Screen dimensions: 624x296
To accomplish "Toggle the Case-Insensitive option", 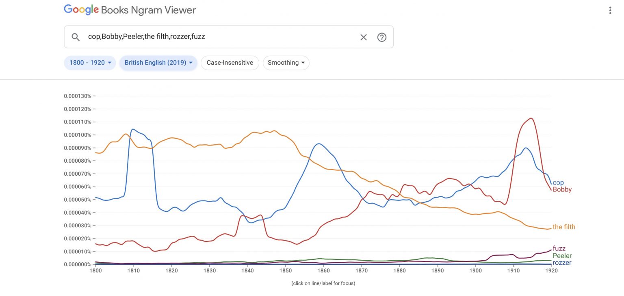I will [230, 63].
